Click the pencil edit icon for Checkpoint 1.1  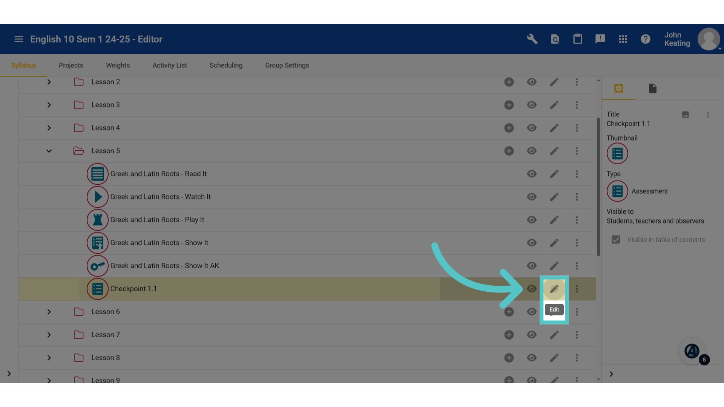click(x=554, y=289)
